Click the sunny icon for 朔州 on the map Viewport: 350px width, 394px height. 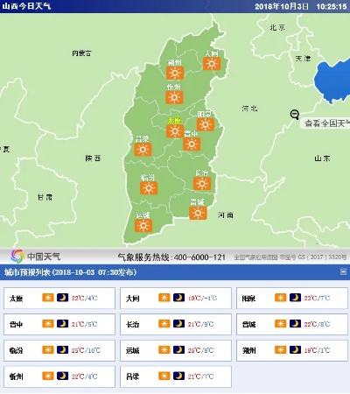(175, 73)
